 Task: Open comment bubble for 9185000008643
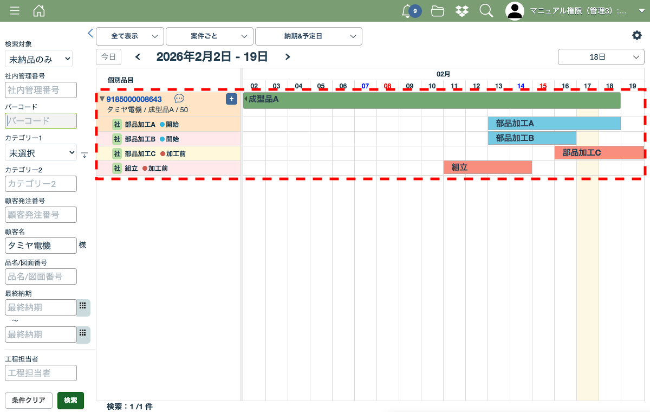(x=179, y=99)
